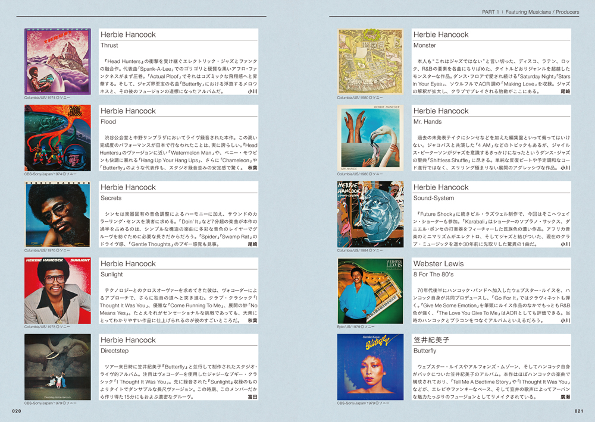Select the Flood album cover

[58, 138]
